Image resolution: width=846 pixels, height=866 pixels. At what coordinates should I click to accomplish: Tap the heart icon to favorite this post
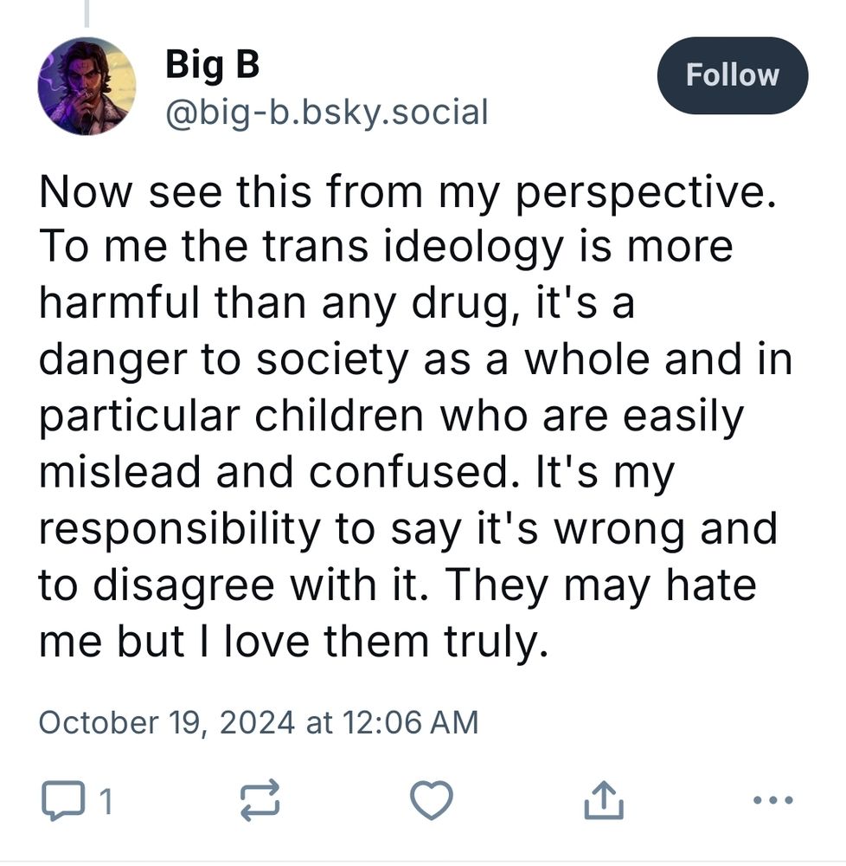point(430,801)
